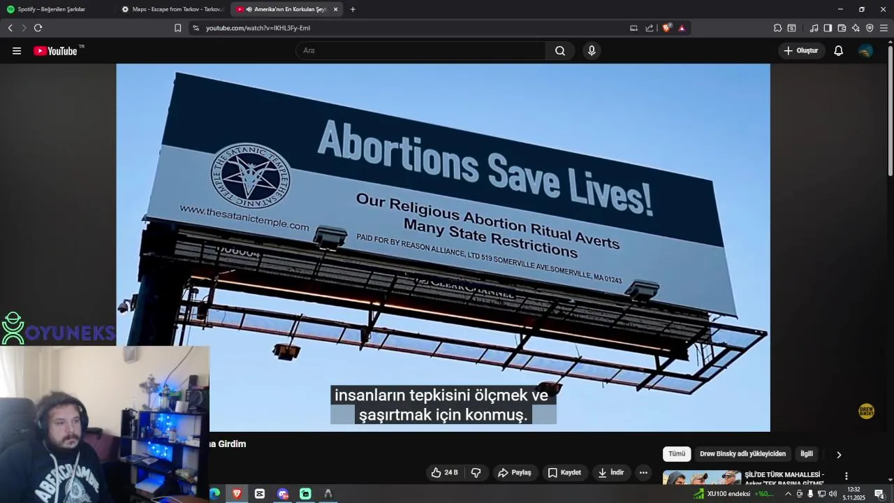The height and width of the screenshot is (503, 894).
Task: Open options for ŞİLİ'DE TÜRK MAHALLESİ video
Action: (847, 476)
